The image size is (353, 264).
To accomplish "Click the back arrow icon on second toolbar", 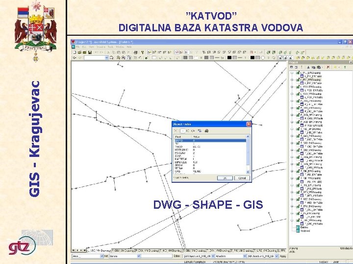I will [x=75, y=58].
